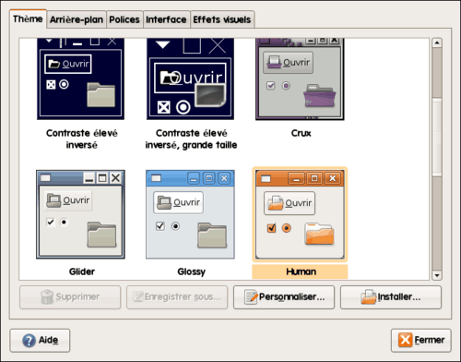Click Installer... to install a theme
The image size is (461, 362).
pyautogui.click(x=391, y=297)
